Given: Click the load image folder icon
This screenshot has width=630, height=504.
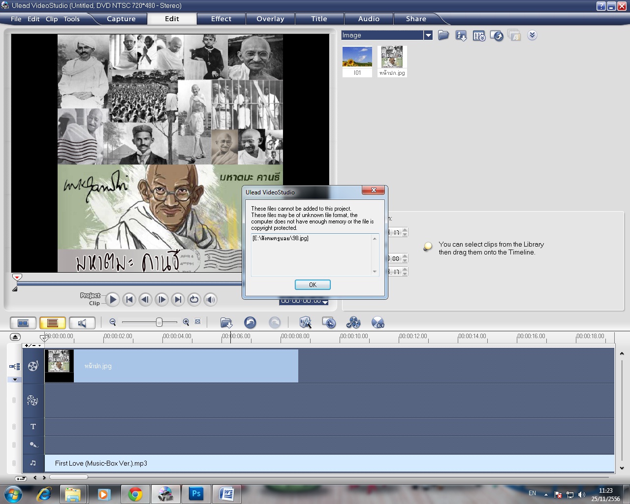Looking at the screenshot, I should click(443, 35).
